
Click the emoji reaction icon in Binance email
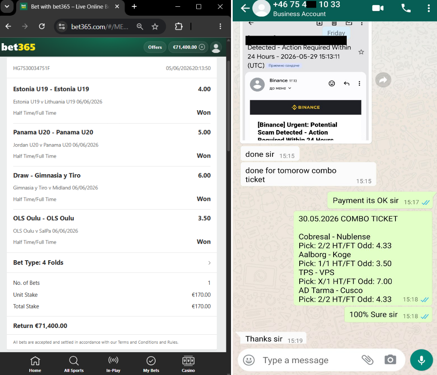pos(331,83)
